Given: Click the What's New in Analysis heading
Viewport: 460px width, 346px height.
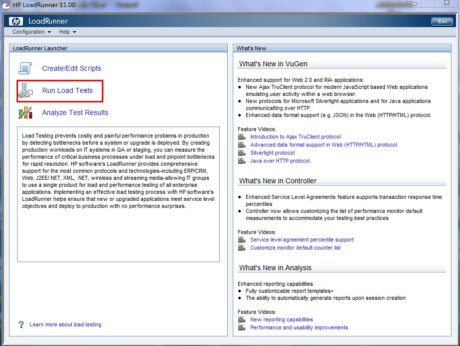Looking at the screenshot, I should (x=275, y=268).
